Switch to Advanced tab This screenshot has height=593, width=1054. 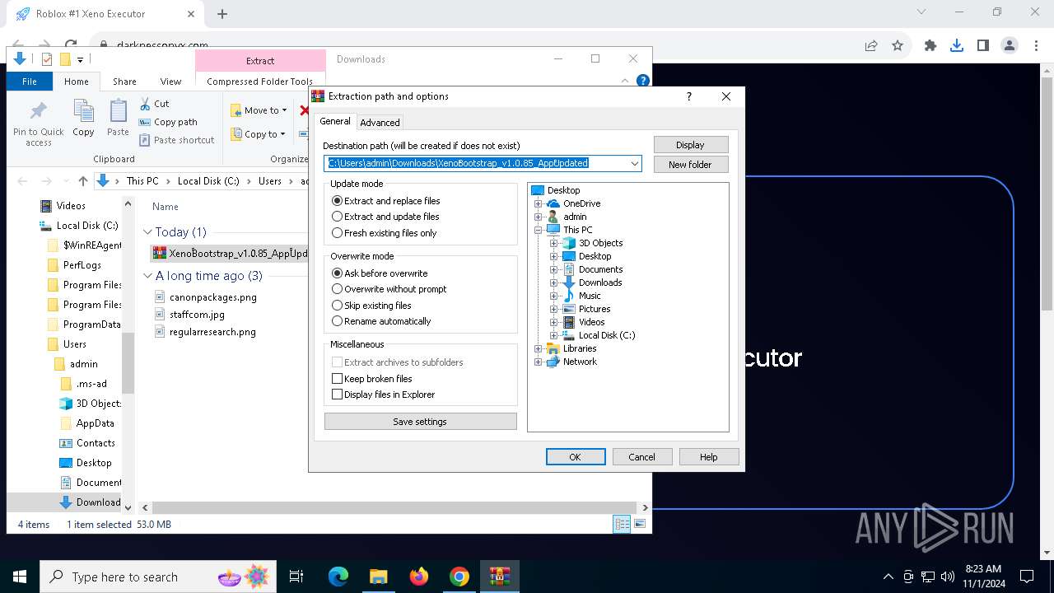(380, 122)
